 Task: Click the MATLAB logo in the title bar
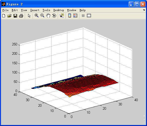point(4,4)
